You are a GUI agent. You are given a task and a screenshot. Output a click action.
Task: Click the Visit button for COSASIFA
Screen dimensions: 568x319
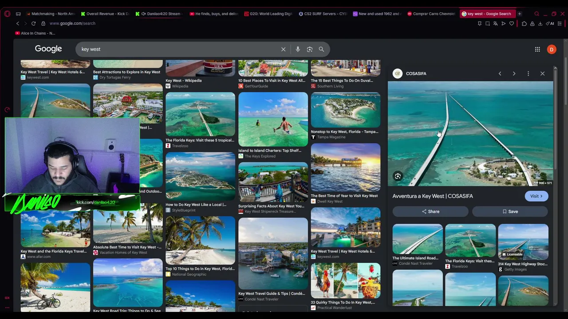(x=536, y=196)
